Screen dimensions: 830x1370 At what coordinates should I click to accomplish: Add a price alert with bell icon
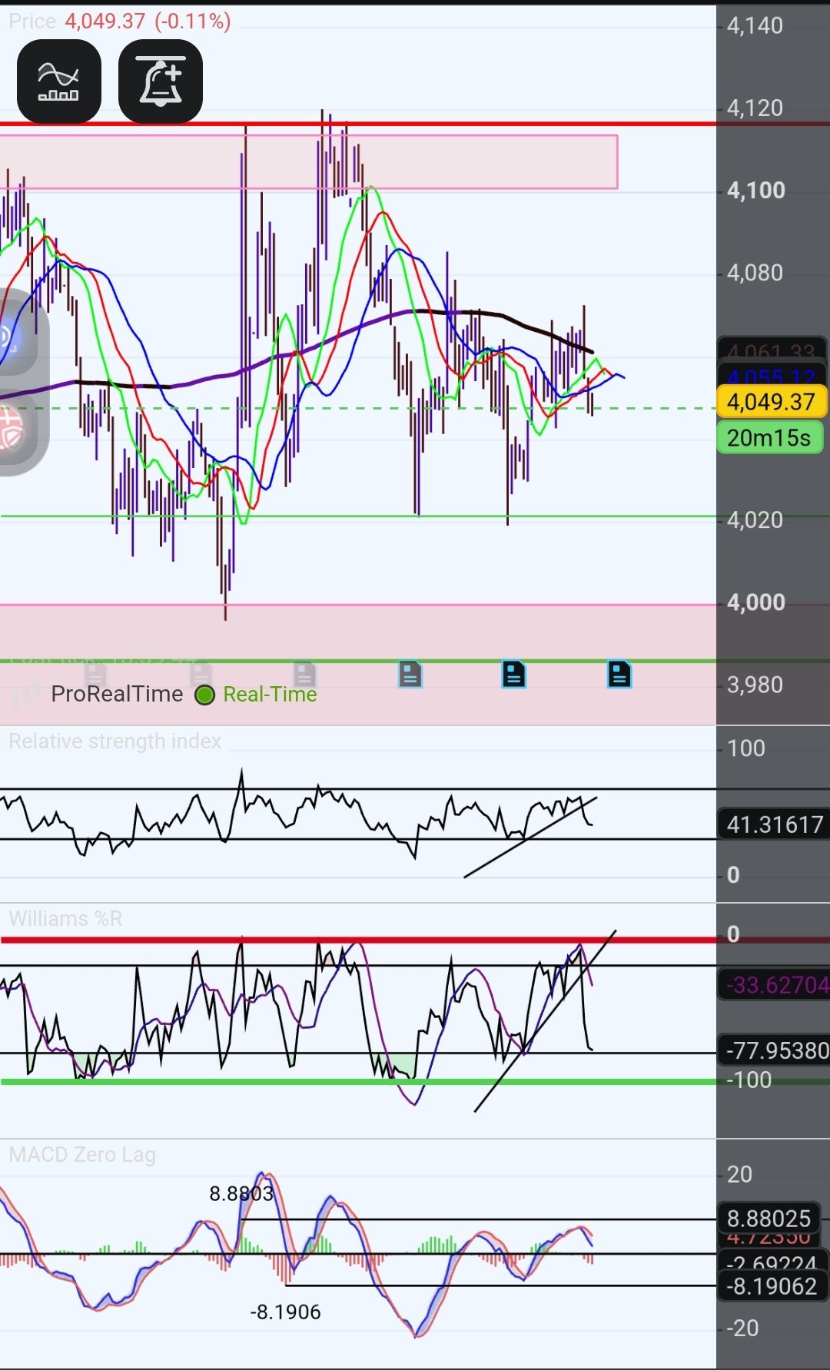161,81
